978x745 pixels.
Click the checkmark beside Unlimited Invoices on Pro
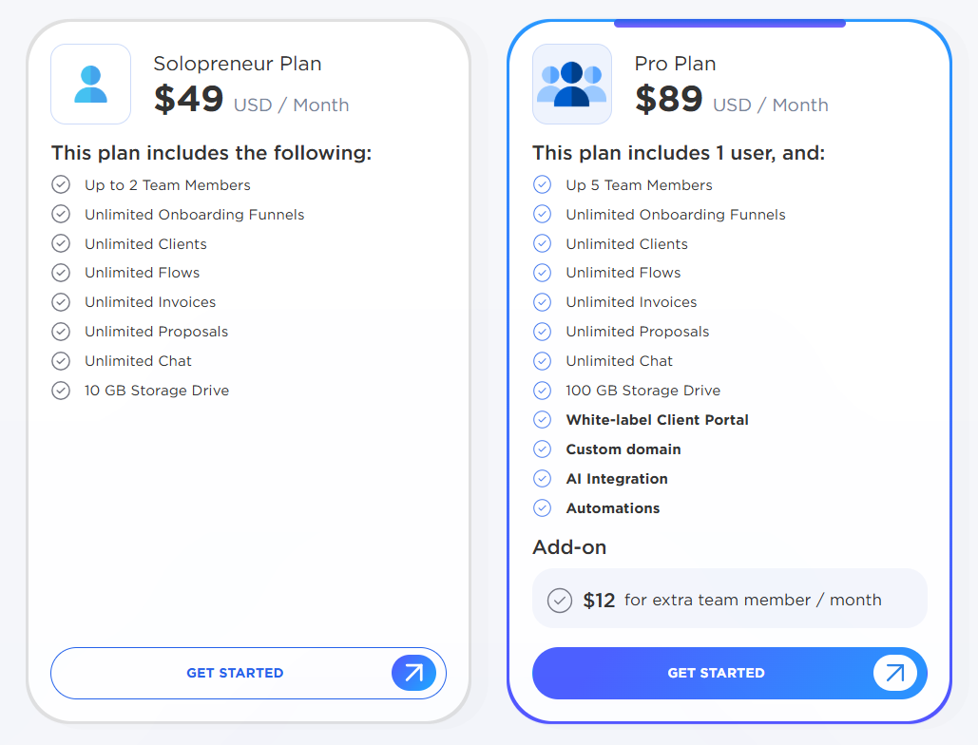pos(542,302)
